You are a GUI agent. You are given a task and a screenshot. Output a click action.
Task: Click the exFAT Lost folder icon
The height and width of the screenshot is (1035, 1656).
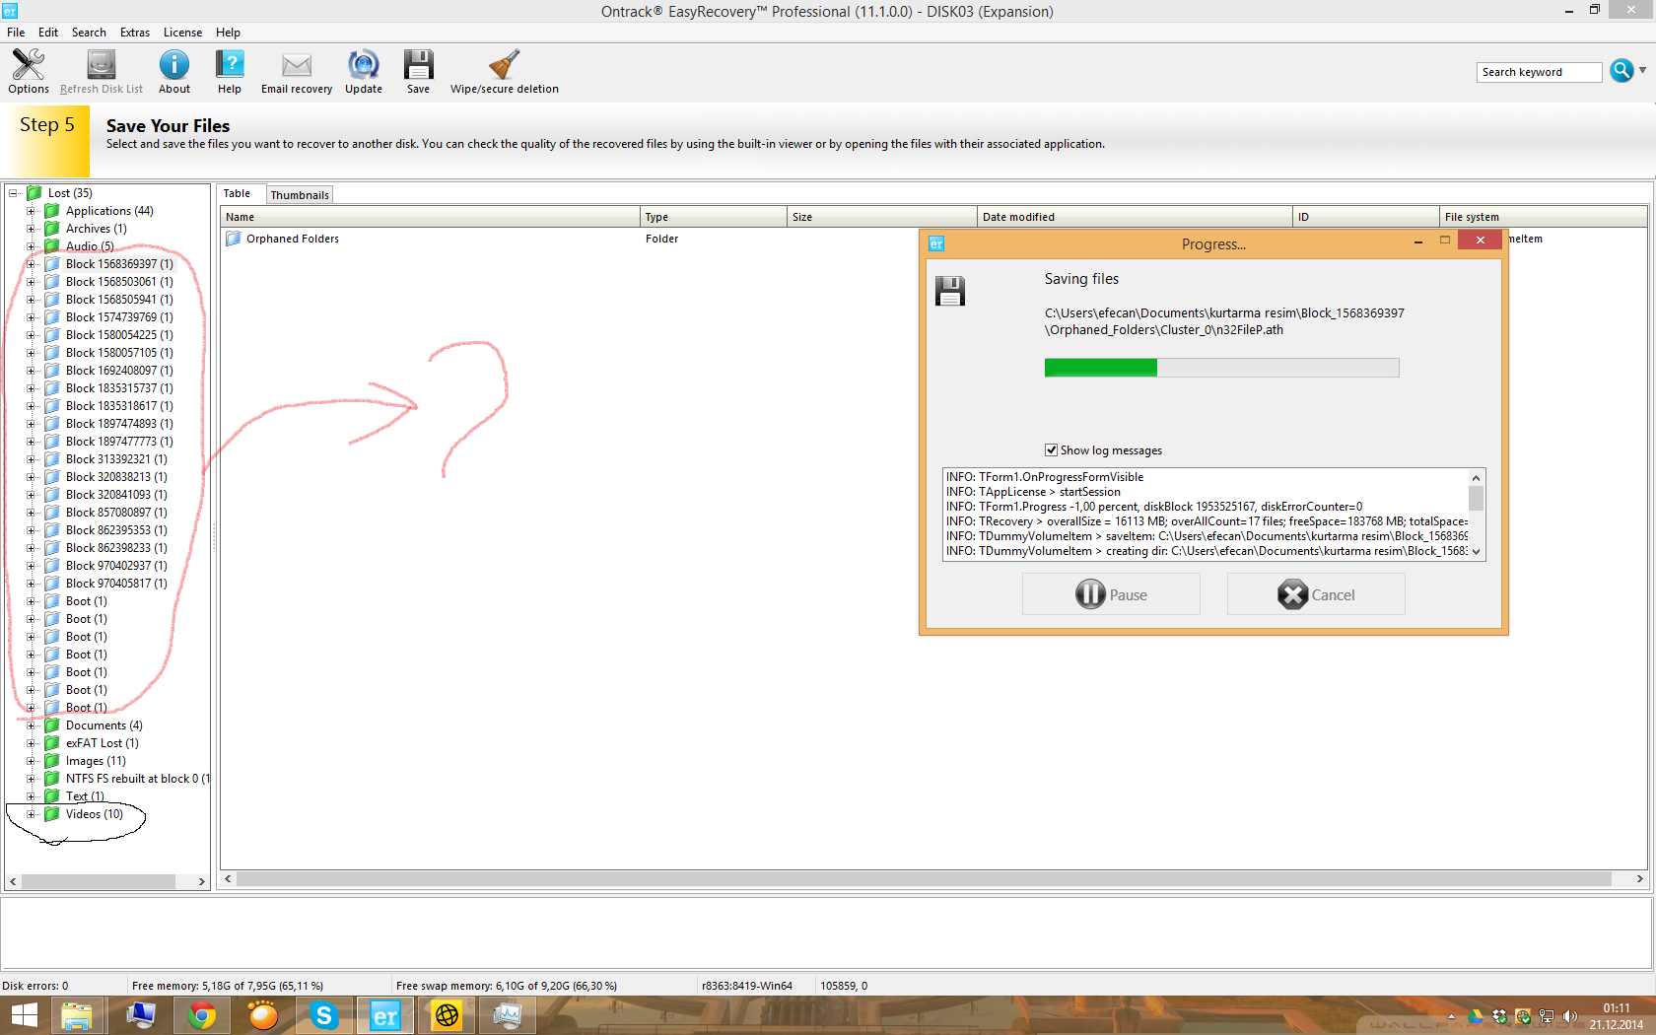52,743
